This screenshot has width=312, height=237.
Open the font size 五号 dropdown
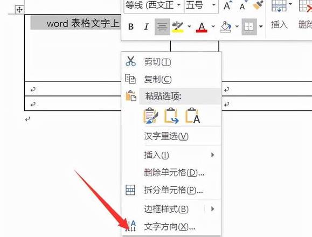click(214, 5)
